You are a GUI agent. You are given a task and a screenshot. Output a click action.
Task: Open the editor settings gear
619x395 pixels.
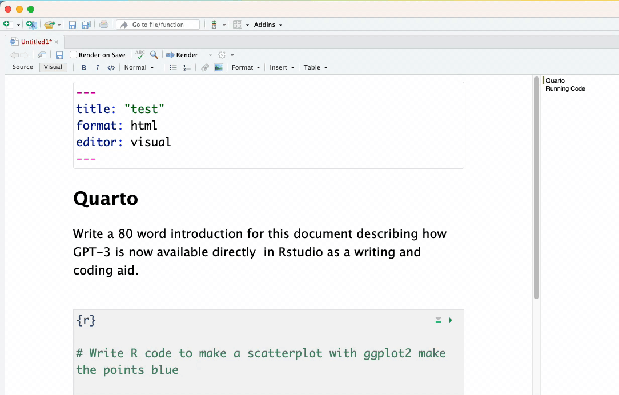pyautogui.click(x=222, y=55)
